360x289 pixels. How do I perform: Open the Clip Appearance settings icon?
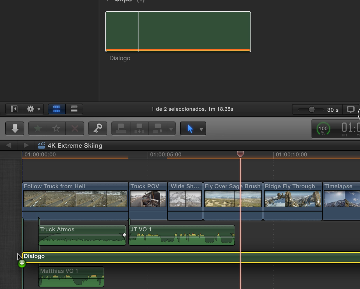[x=351, y=110]
